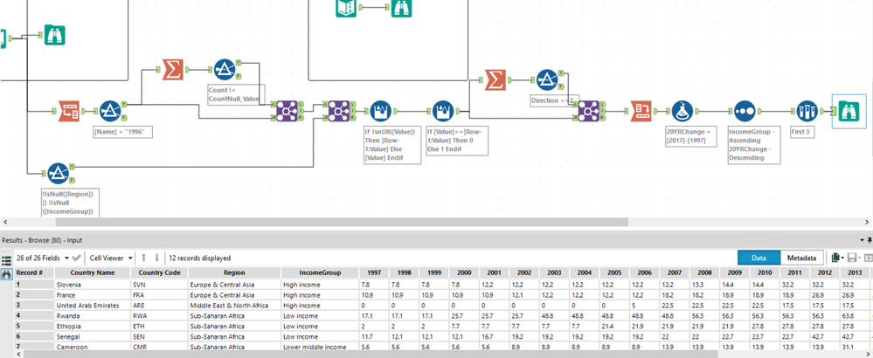Select the Filter tool Count != CountNull_Value

tap(225, 70)
